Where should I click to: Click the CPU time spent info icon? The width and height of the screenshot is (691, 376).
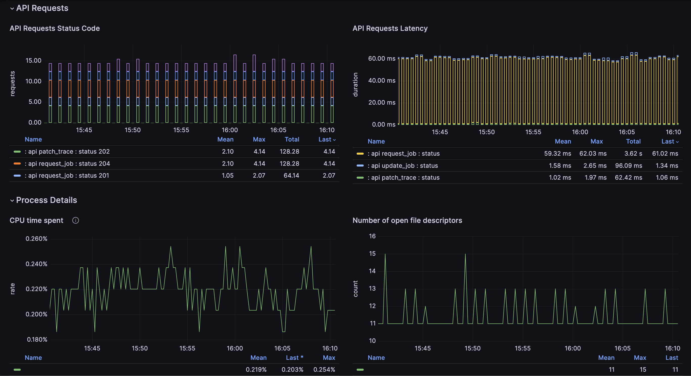click(x=76, y=220)
